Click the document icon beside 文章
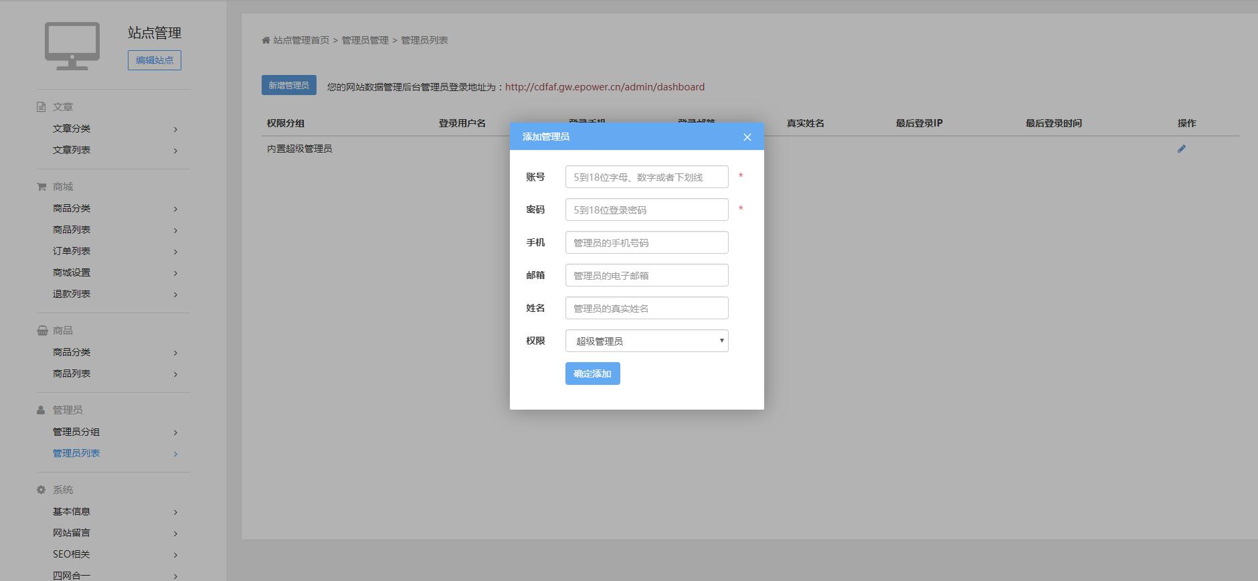Viewport: 1258px width, 581px height. tap(41, 107)
